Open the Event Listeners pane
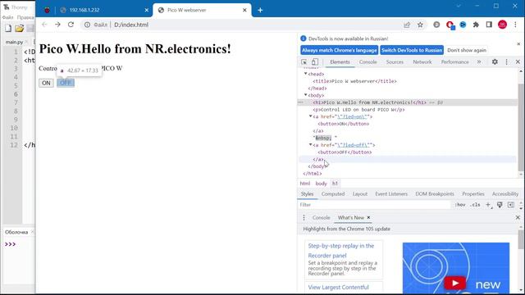Viewport: 525px width, 295px height. coord(391,194)
